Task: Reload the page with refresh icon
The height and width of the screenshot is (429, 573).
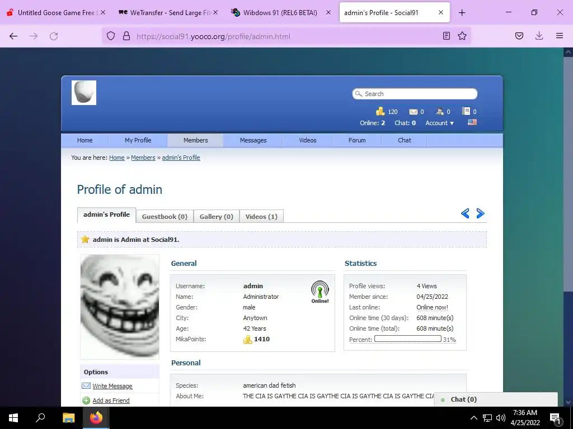Action: tap(54, 36)
